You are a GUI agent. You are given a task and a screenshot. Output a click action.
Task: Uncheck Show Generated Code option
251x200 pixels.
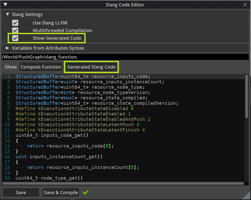click(15, 38)
